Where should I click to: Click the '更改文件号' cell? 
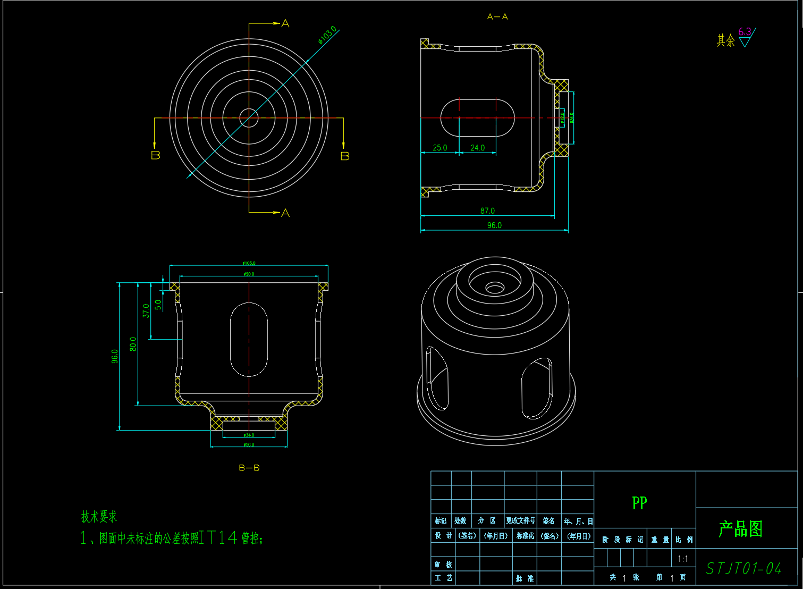[x=520, y=521]
